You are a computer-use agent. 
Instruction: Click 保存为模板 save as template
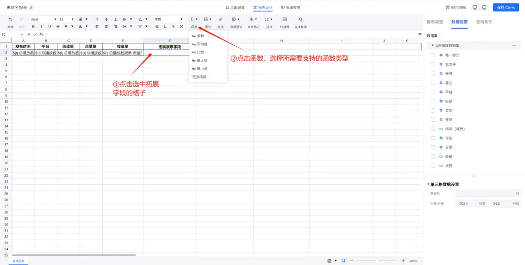pos(456,7)
